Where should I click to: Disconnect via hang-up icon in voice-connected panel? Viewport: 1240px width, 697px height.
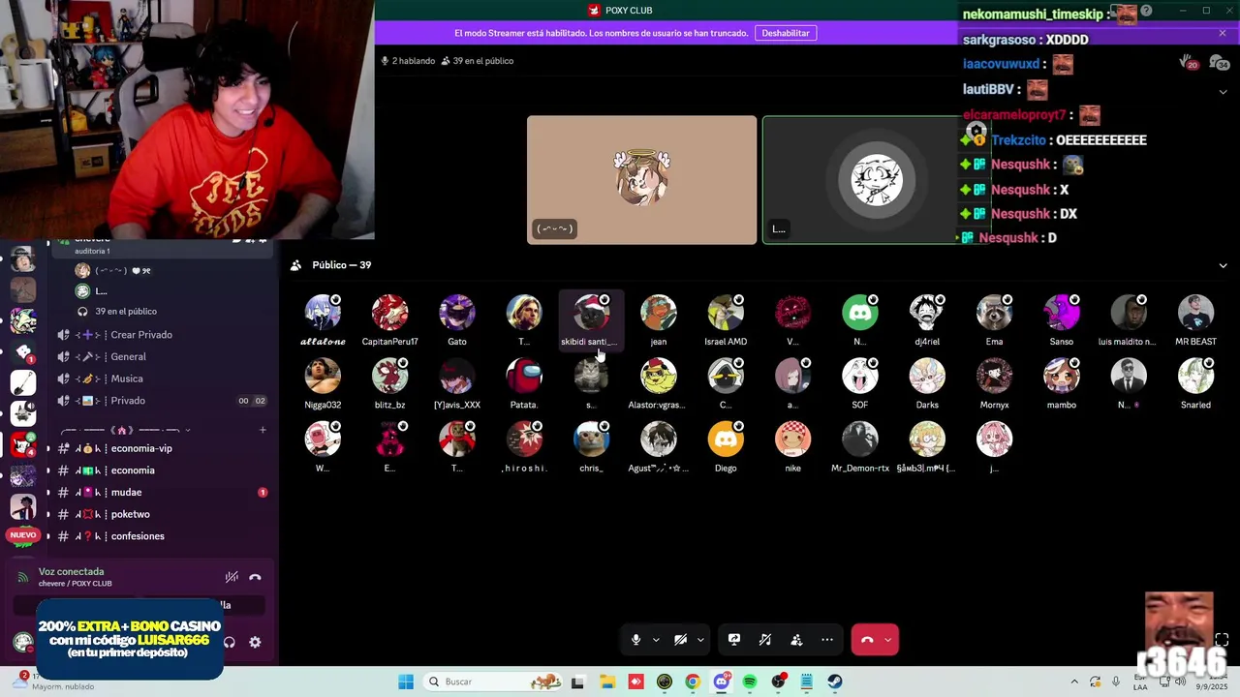pos(255,577)
